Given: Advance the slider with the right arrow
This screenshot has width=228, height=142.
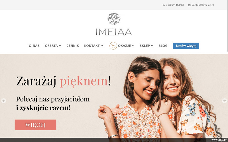Looking at the screenshot, I should pyautogui.click(x=225, y=101).
